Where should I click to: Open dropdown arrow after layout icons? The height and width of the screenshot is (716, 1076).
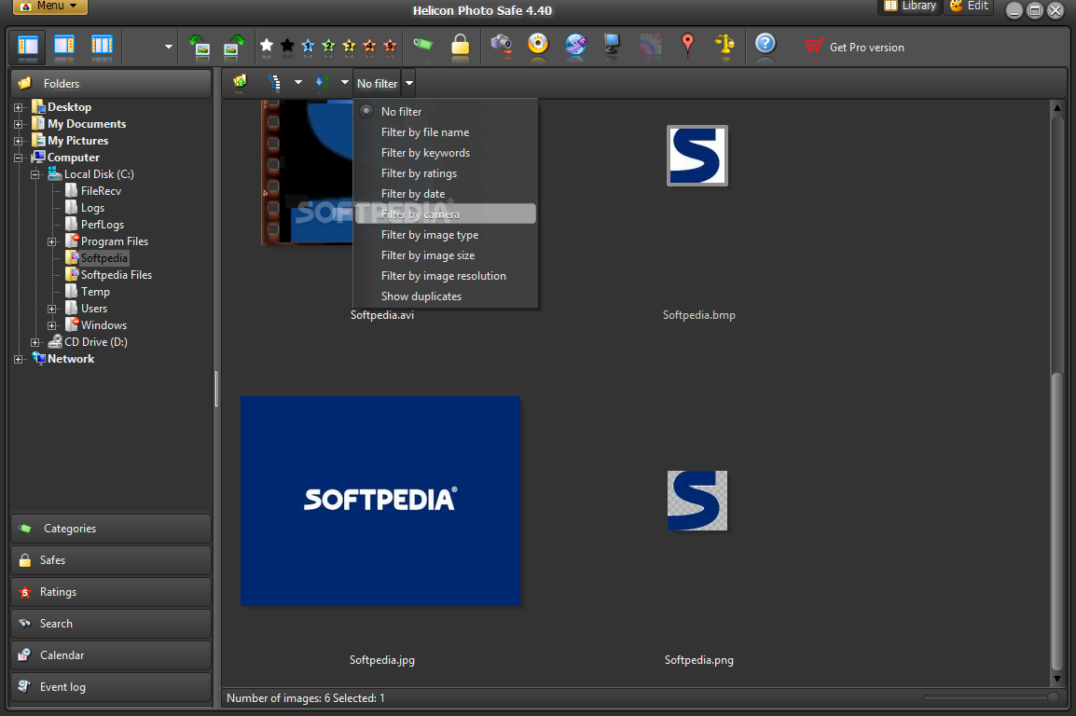pos(168,47)
